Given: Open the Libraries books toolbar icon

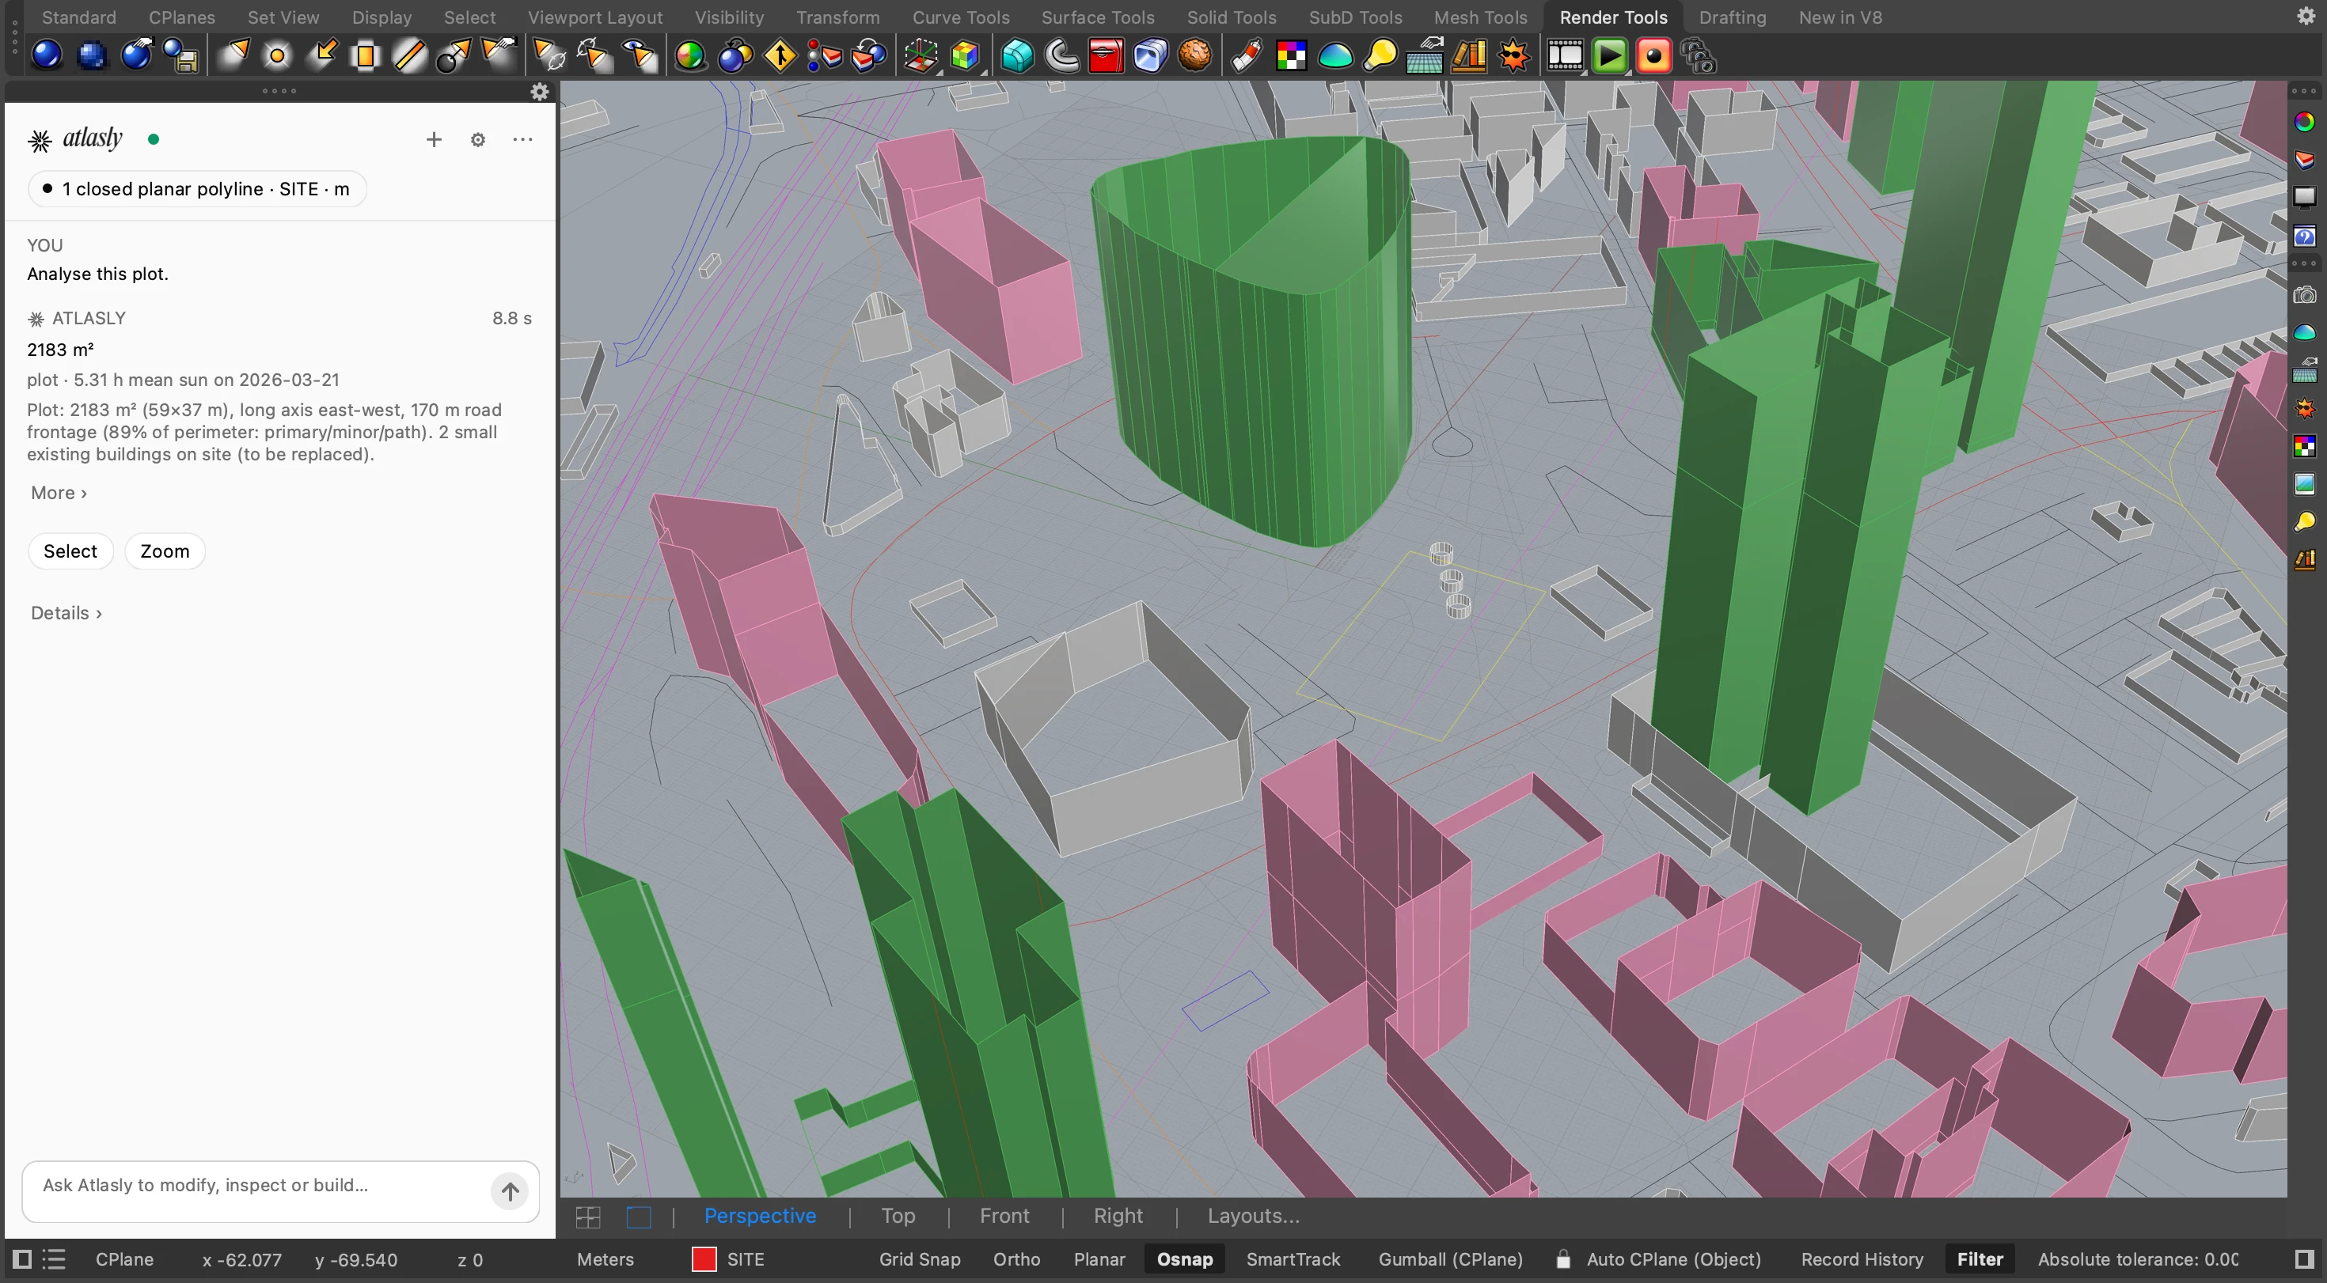Looking at the screenshot, I should coord(1469,56).
